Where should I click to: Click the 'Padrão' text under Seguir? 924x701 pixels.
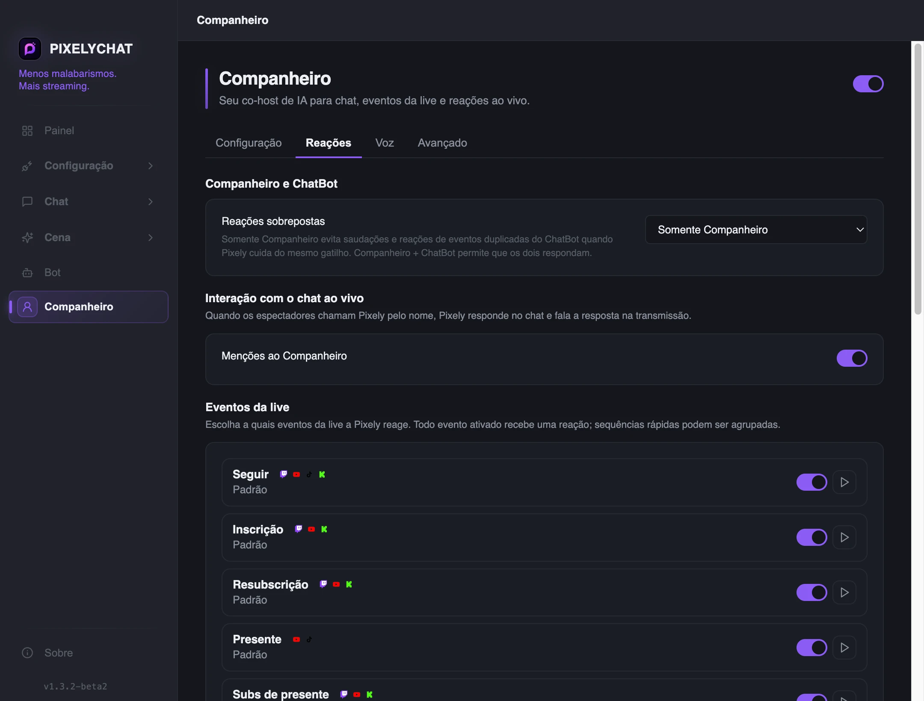pos(250,490)
